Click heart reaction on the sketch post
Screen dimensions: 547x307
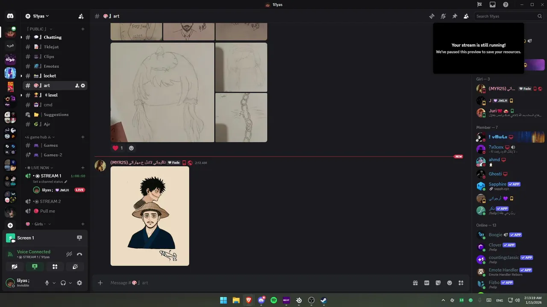click(118, 148)
